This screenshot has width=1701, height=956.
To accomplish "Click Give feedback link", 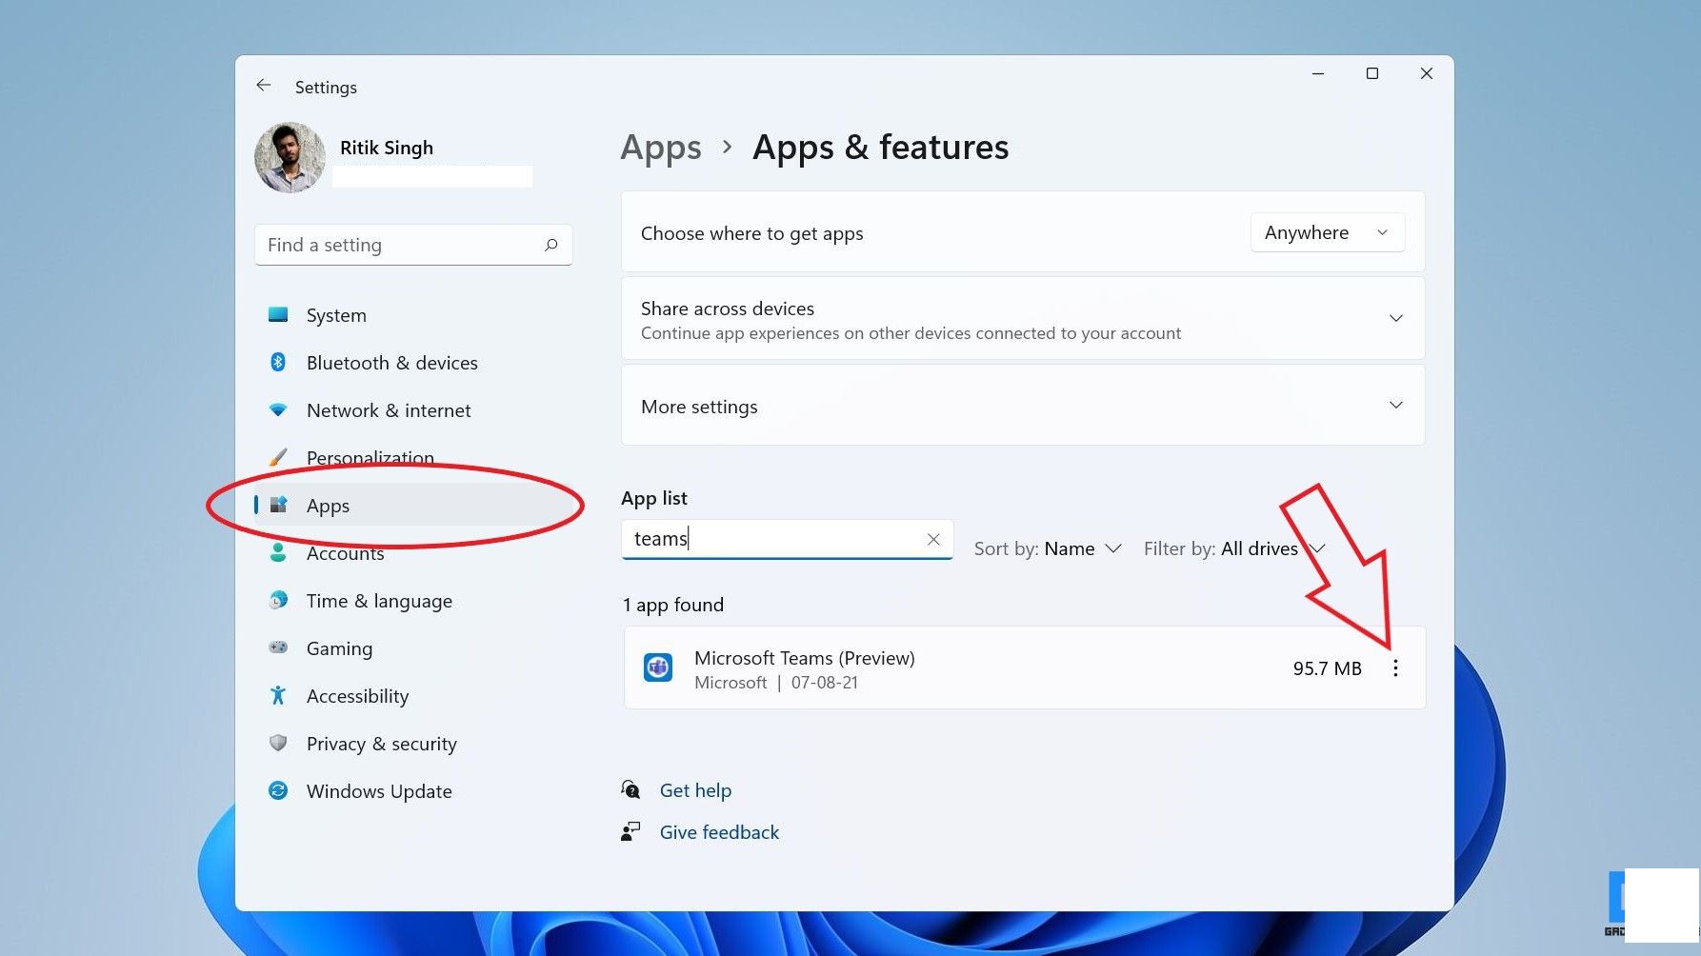I will pyautogui.click(x=719, y=832).
